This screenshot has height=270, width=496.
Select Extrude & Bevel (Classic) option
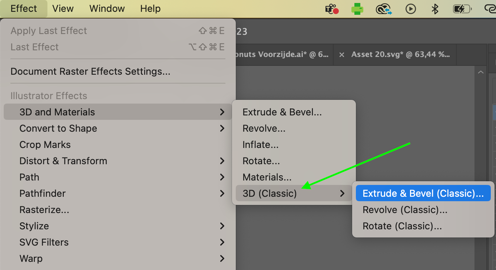point(423,193)
